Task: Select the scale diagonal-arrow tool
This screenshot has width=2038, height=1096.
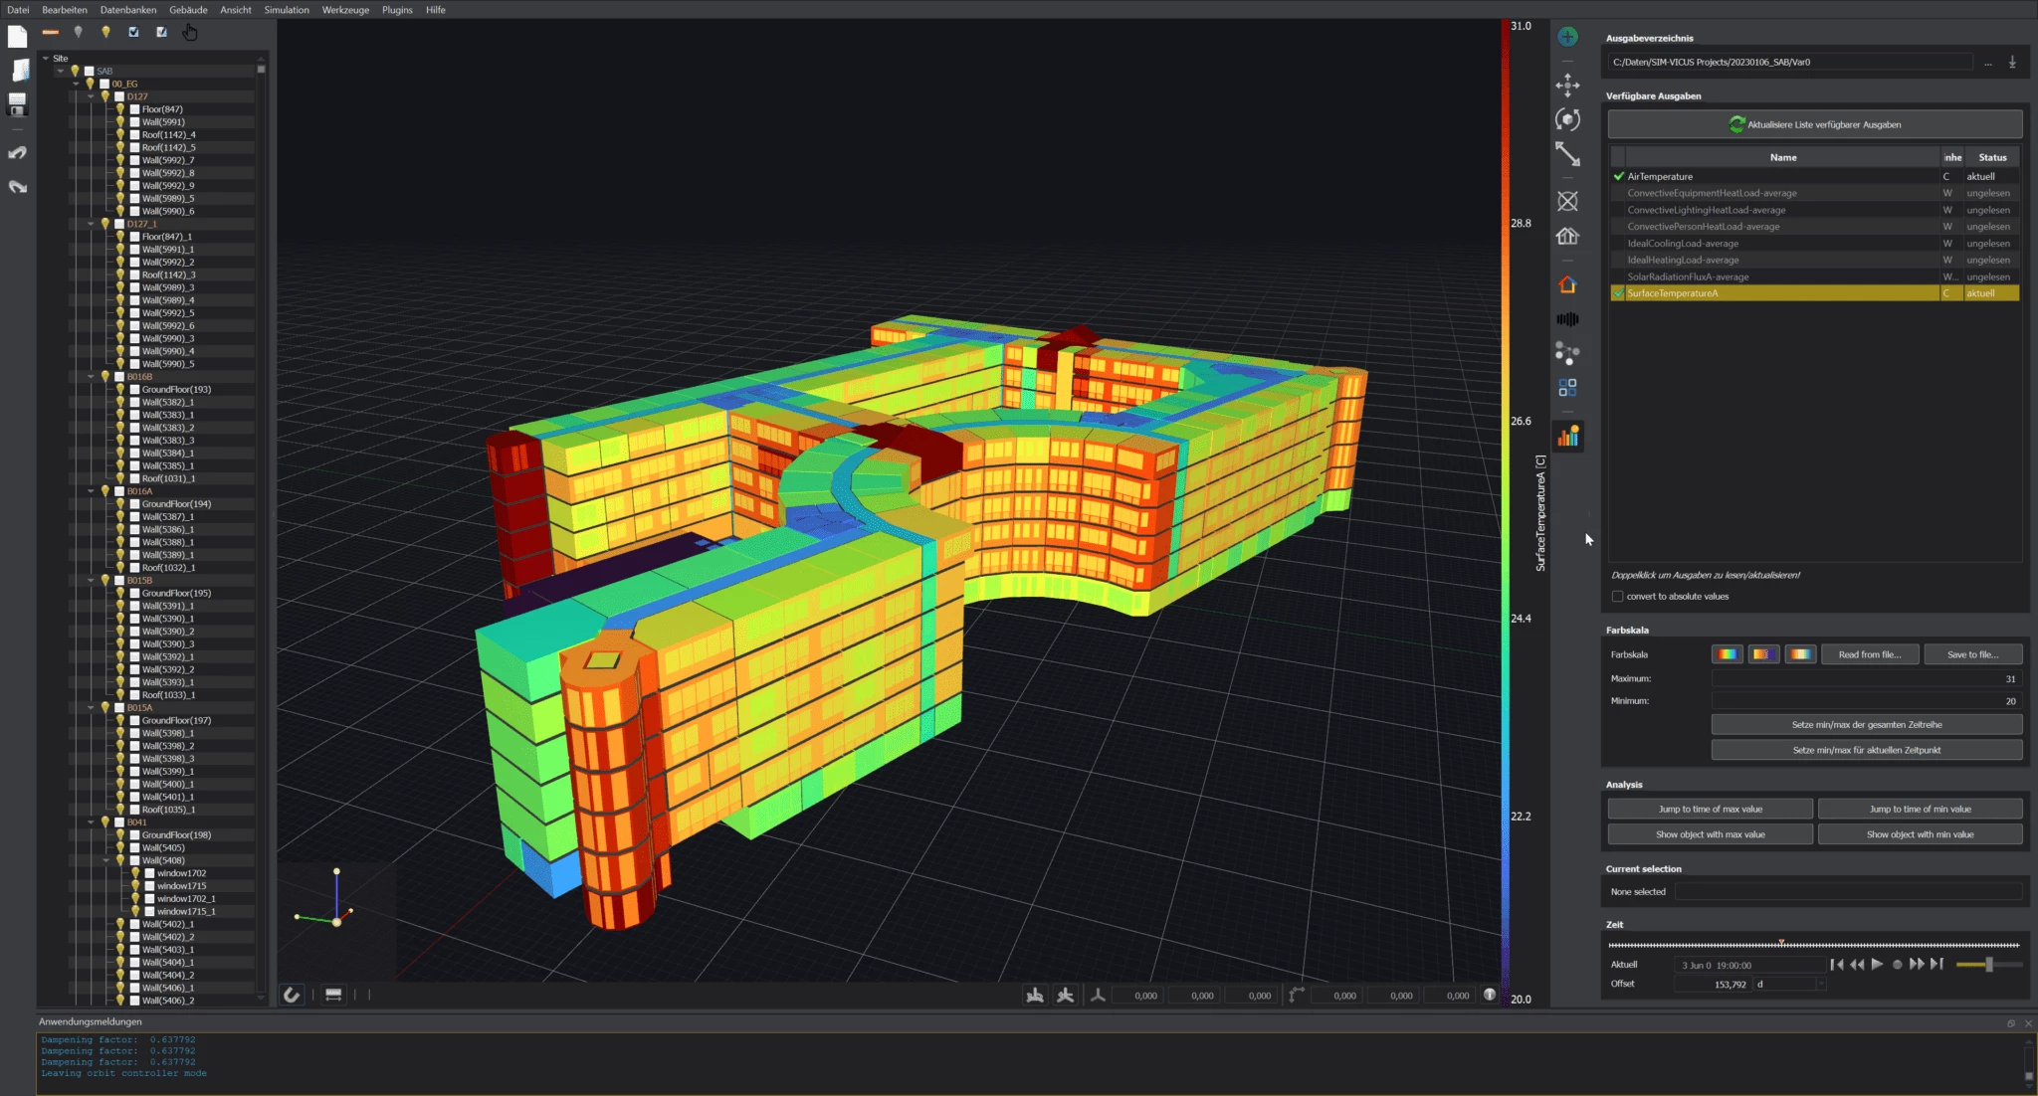Action: (1567, 154)
